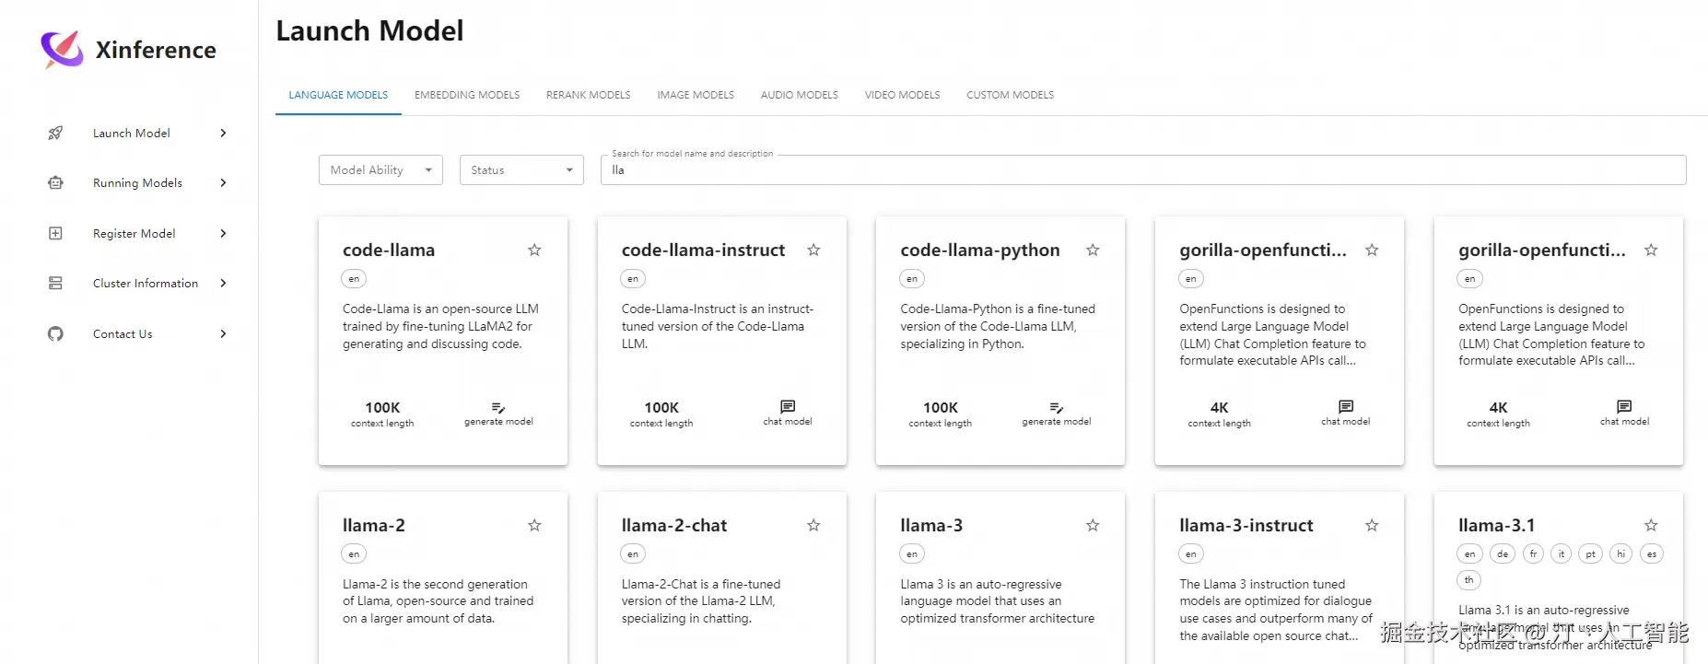Toggle the star on the llama-3 card

point(1093,525)
